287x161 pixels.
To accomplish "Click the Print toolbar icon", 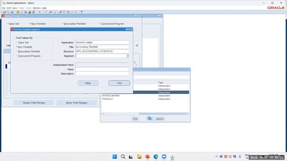I will pyautogui.click(x=30, y=12).
